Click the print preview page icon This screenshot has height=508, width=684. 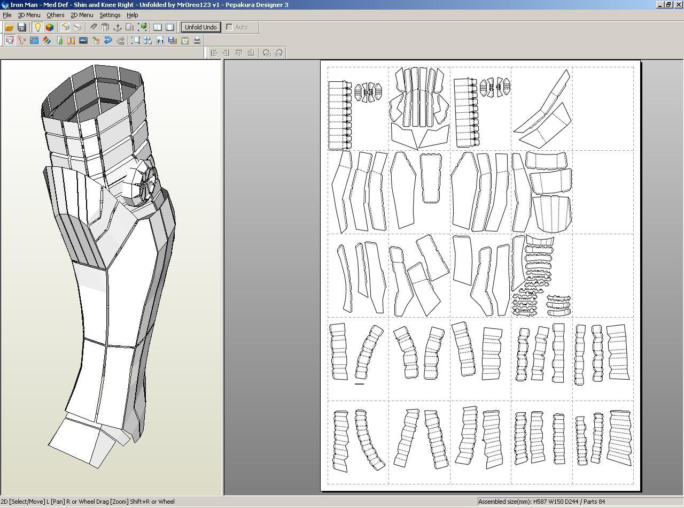pyautogui.click(x=185, y=40)
